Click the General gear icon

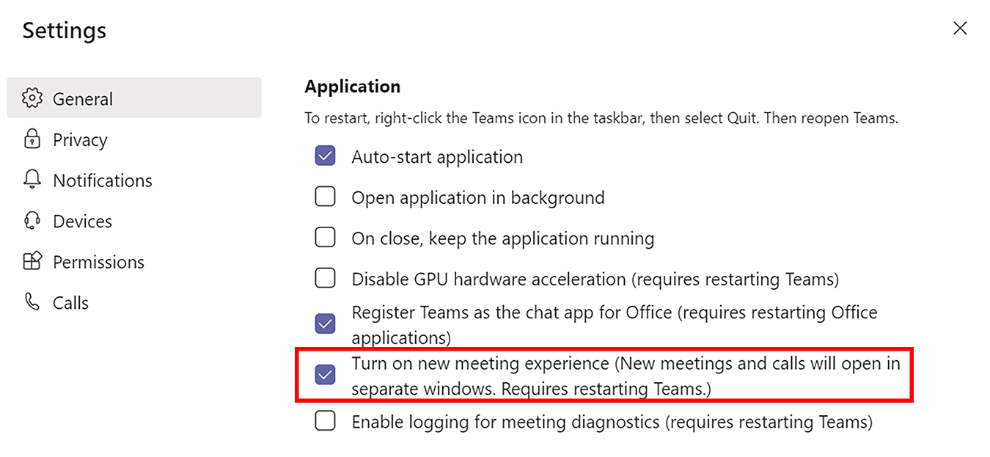tap(32, 98)
